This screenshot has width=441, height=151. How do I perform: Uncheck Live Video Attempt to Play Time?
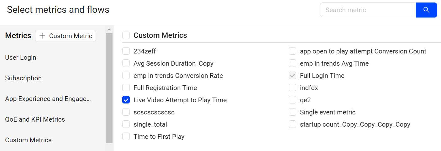tap(126, 100)
